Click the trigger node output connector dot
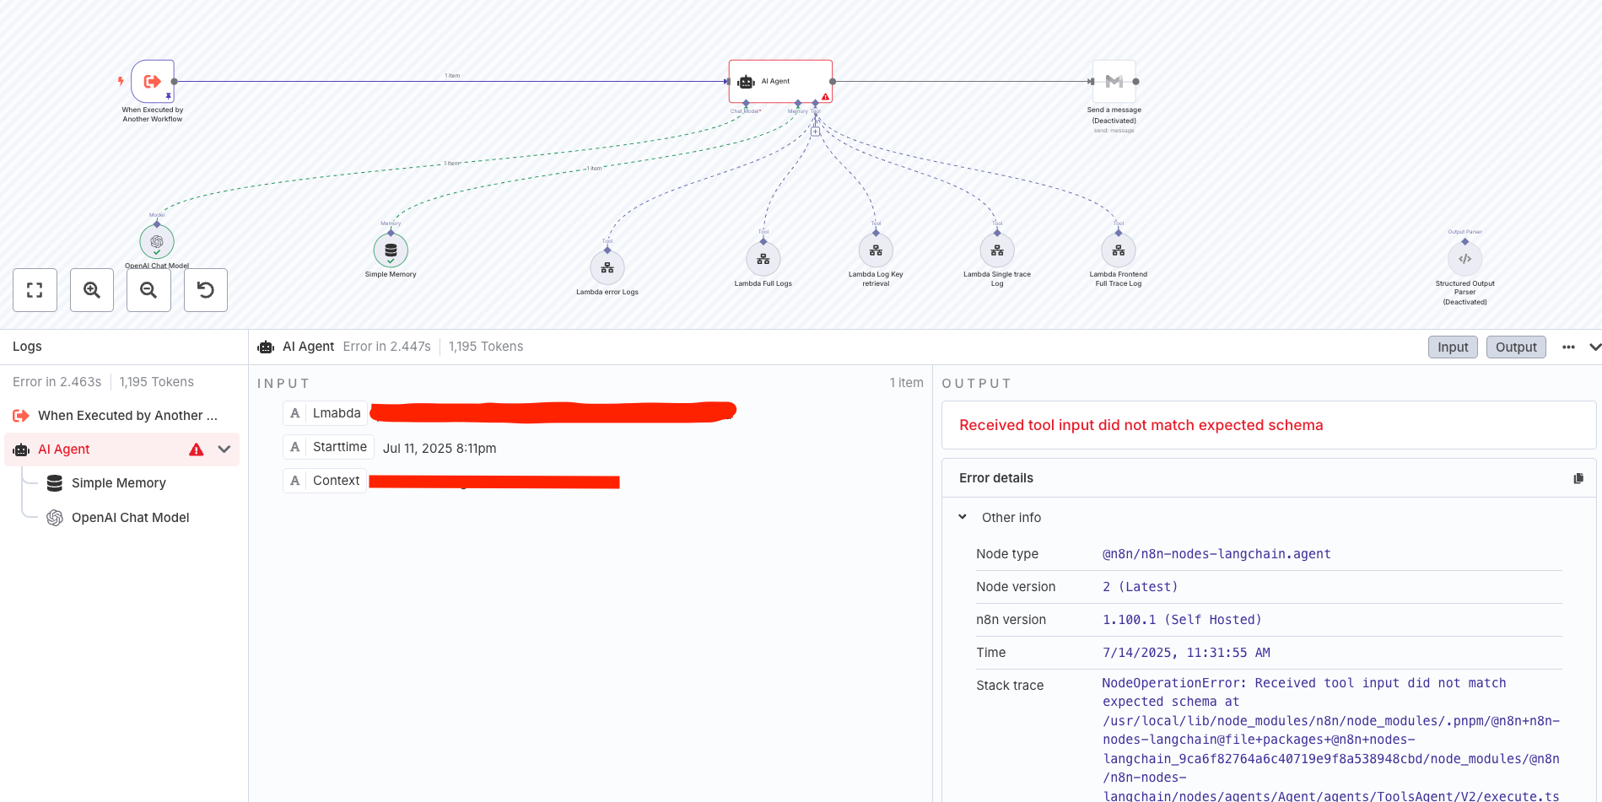Screen dimensions: 1602x802 click(174, 82)
